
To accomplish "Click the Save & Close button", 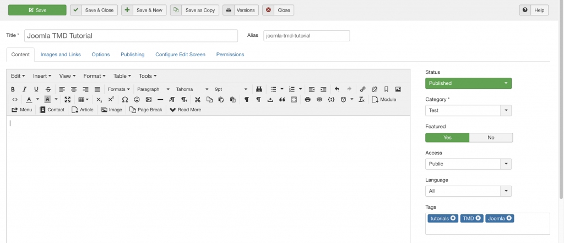I will pyautogui.click(x=94, y=10).
